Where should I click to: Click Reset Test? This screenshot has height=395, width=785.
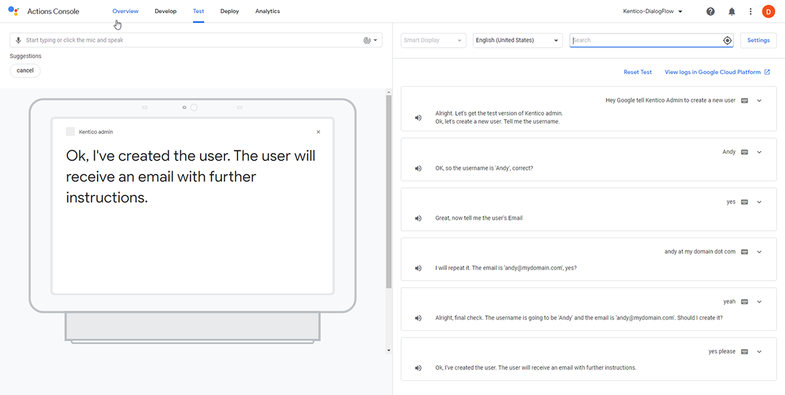pyautogui.click(x=638, y=73)
